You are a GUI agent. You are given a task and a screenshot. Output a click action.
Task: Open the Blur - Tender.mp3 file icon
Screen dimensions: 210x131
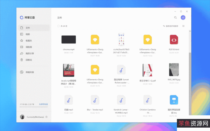[95, 100]
